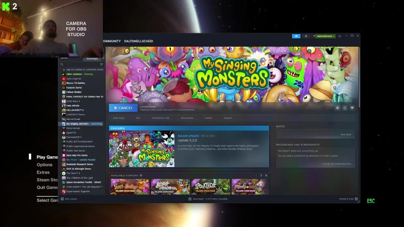The image size is (404, 227).
Task: Click Play Game in background game menu
Action: pyautogui.click(x=47, y=157)
